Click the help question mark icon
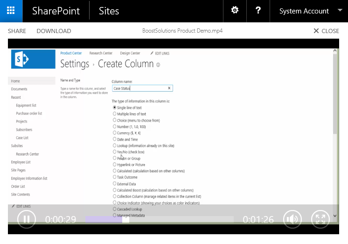This screenshot has height=244, width=348. [x=258, y=10]
